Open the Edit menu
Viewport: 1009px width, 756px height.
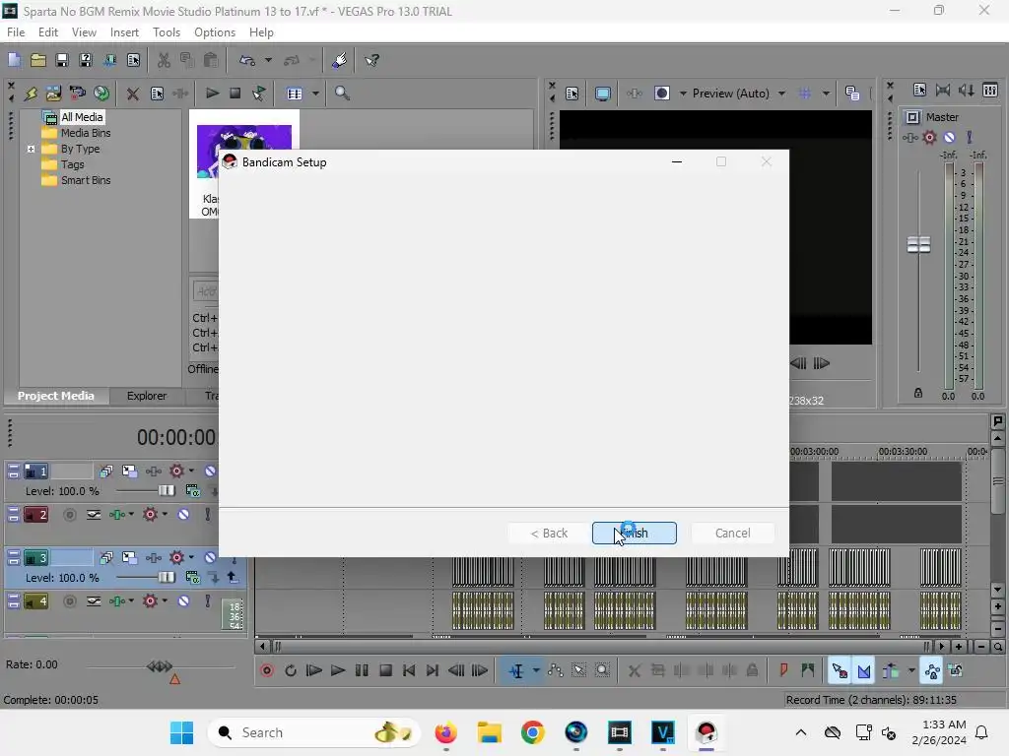[x=47, y=32]
